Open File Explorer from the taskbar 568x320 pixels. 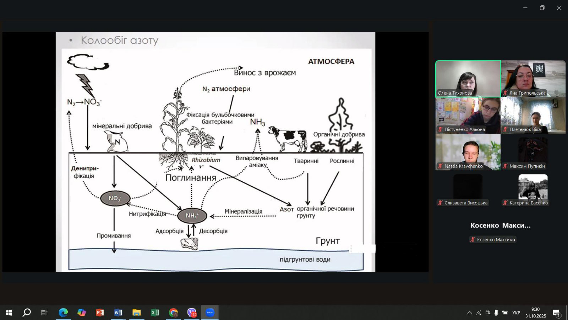137,313
